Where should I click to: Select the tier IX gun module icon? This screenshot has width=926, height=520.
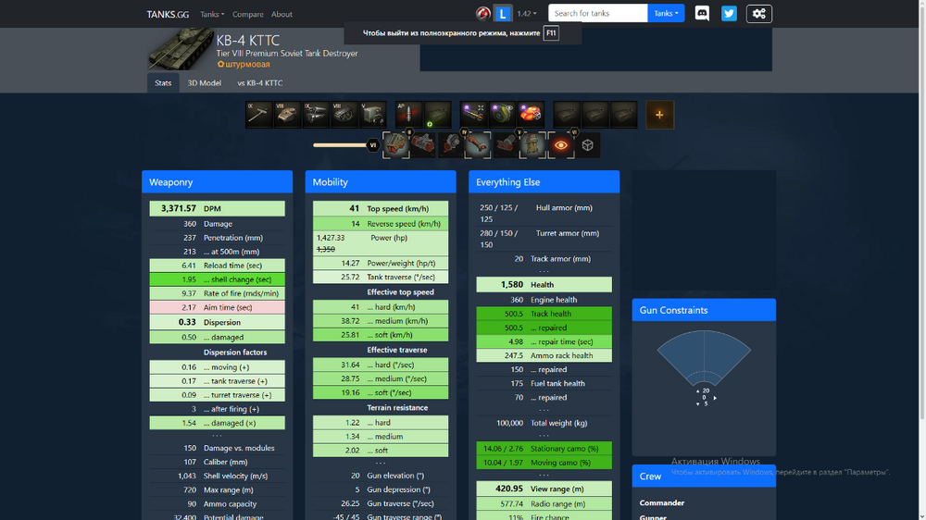pos(258,115)
